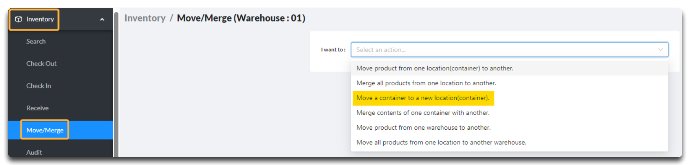The width and height of the screenshot is (690, 165).
Task: Open the Check In sidebar item
Action: tap(38, 86)
